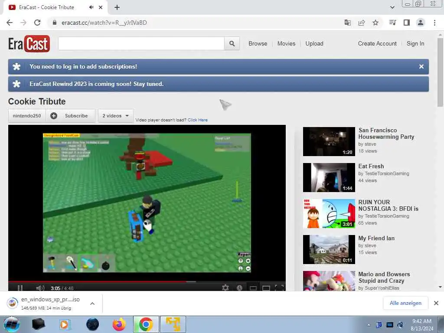Open the Movies page
This screenshot has width=444, height=333.
[286, 44]
